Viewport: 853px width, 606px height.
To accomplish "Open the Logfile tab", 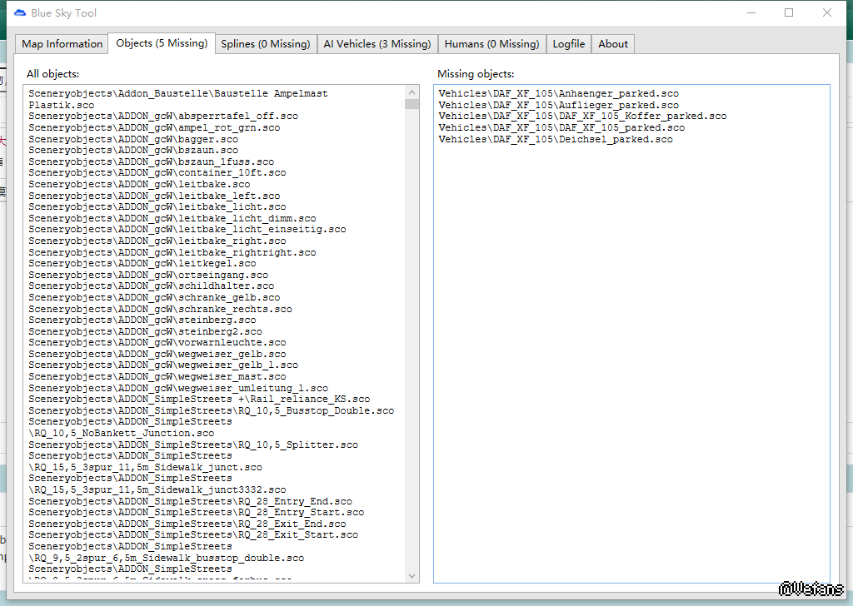I will click(569, 44).
